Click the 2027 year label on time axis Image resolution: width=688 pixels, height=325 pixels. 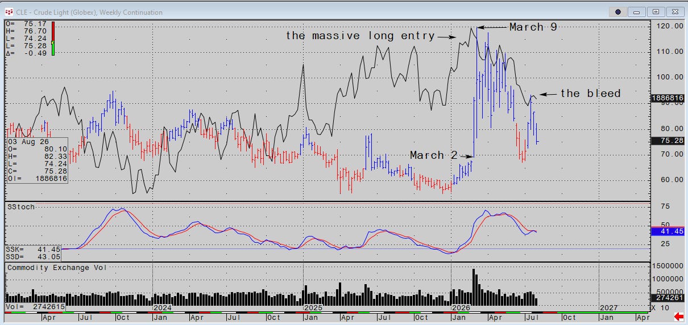[608, 307]
